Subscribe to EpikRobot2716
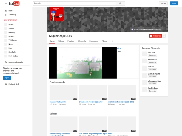Screen dimensions: 182x136 [152, 77]
